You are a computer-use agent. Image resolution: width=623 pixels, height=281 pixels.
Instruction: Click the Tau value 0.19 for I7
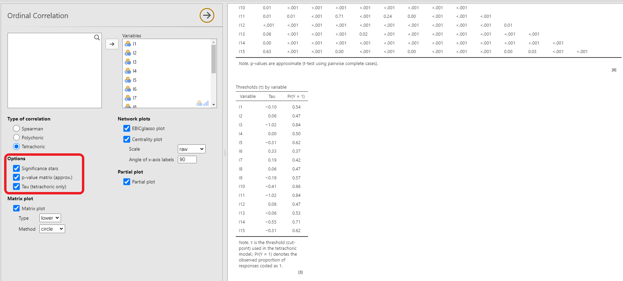point(272,160)
